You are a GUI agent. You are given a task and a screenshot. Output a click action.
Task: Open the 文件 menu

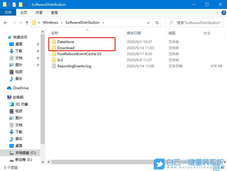click(8, 12)
